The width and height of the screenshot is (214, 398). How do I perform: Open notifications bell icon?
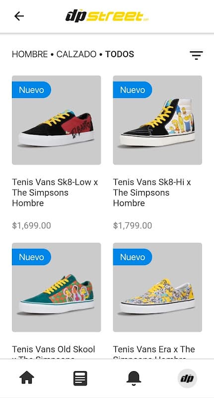(134, 378)
